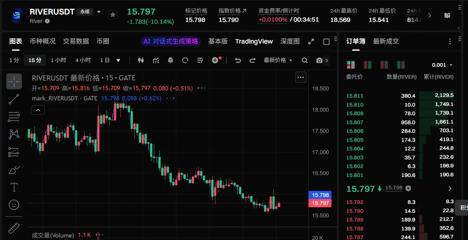Viewport: 468px width, 240px height.
Task: Click the chart replay icon
Action: click(x=185, y=60)
